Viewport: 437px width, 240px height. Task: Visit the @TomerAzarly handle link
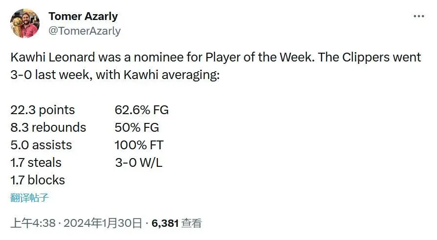(85, 31)
